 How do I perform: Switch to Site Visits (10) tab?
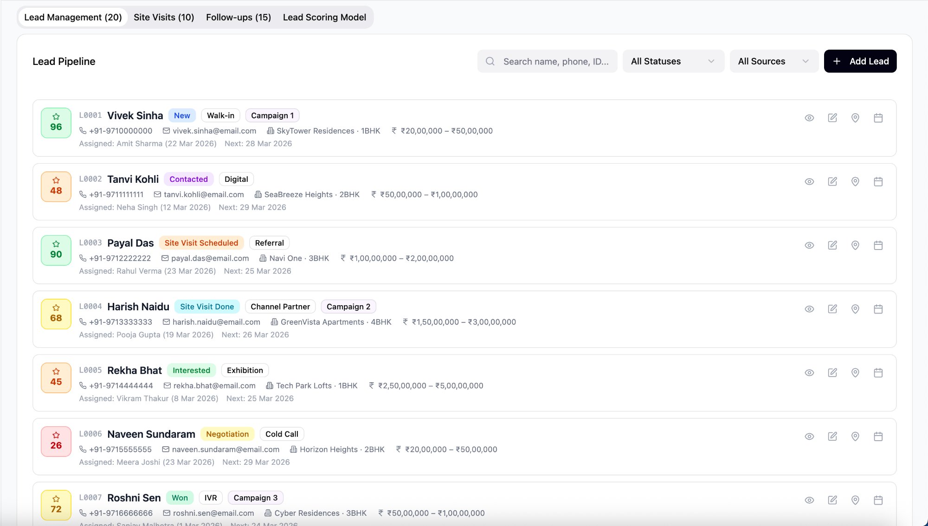coord(164,17)
